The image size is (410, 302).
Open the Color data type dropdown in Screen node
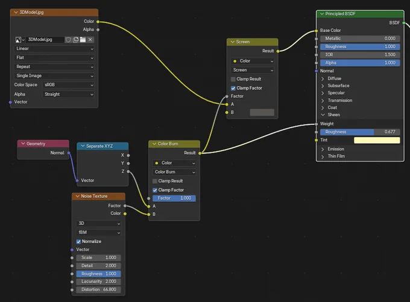coord(252,61)
